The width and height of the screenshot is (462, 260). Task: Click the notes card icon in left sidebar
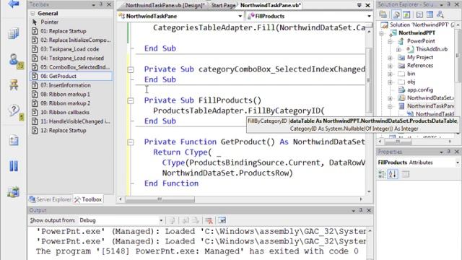pyautogui.click(x=14, y=141)
